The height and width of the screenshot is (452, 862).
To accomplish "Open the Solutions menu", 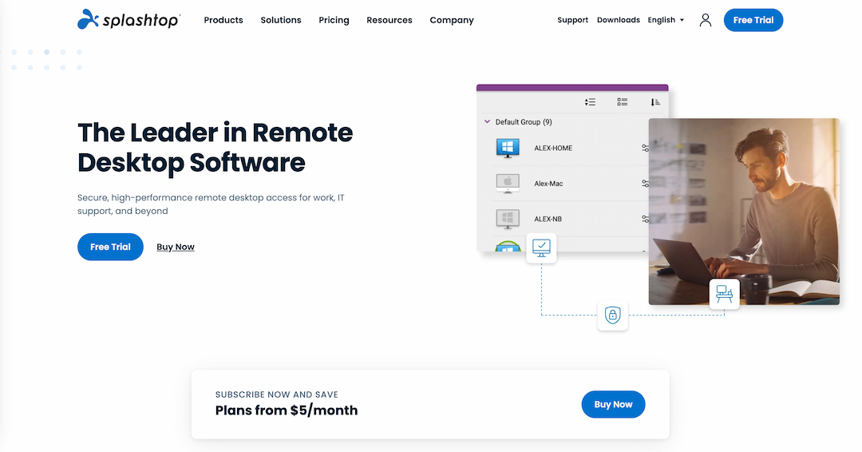I will coord(281,20).
